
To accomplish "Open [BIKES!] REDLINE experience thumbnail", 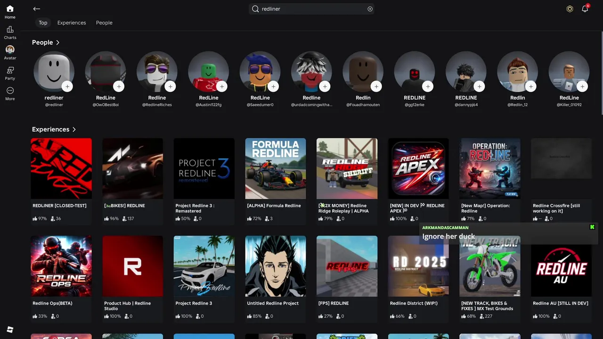I will pos(132,169).
